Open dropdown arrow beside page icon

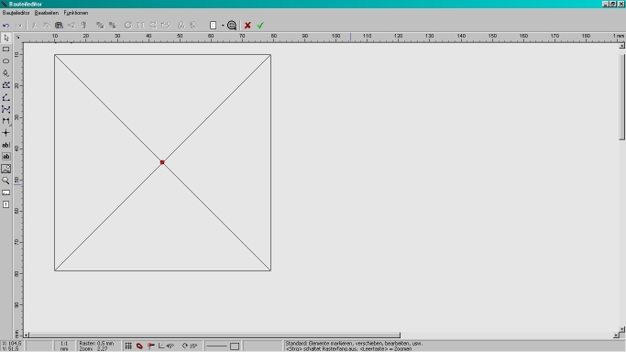click(x=223, y=25)
